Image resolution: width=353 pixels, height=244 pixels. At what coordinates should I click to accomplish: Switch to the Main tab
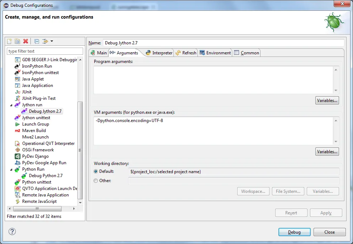(x=99, y=53)
